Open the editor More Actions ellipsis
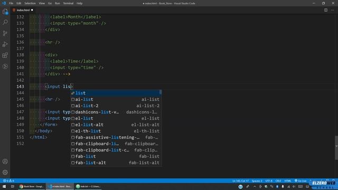 point(332,10)
